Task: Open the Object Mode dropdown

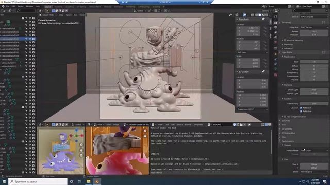Action: pyautogui.click(x=48, y=15)
